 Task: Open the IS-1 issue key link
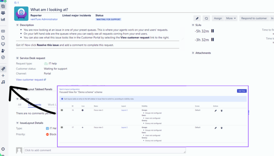pyautogui.click(x=16, y=3)
